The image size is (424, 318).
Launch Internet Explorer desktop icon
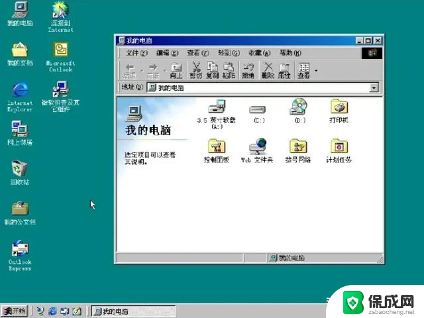coord(20,97)
